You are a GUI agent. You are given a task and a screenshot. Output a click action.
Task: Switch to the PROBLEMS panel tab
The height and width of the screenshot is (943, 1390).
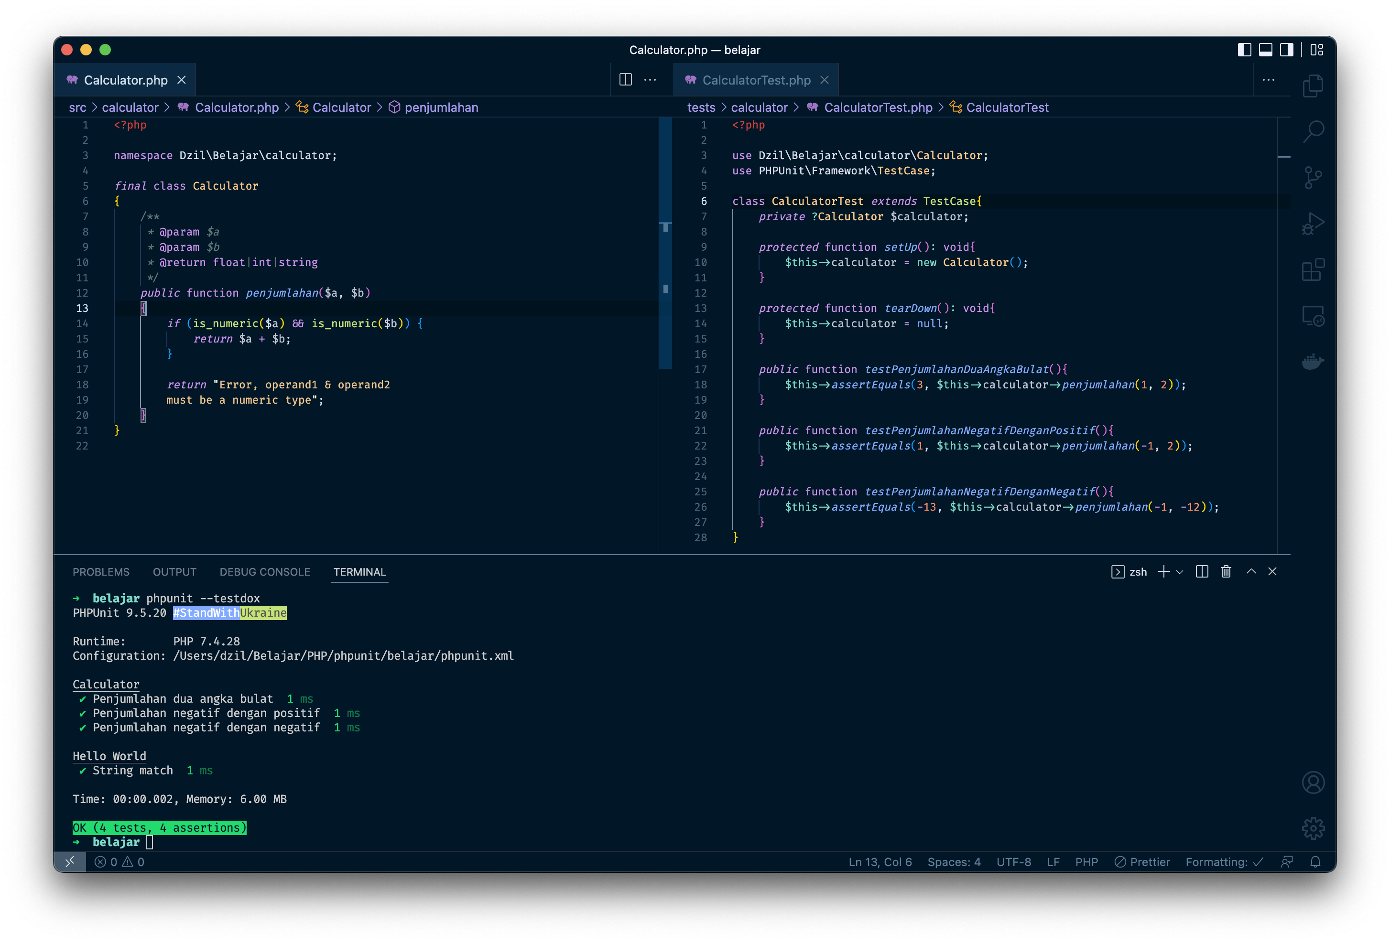point(101,572)
